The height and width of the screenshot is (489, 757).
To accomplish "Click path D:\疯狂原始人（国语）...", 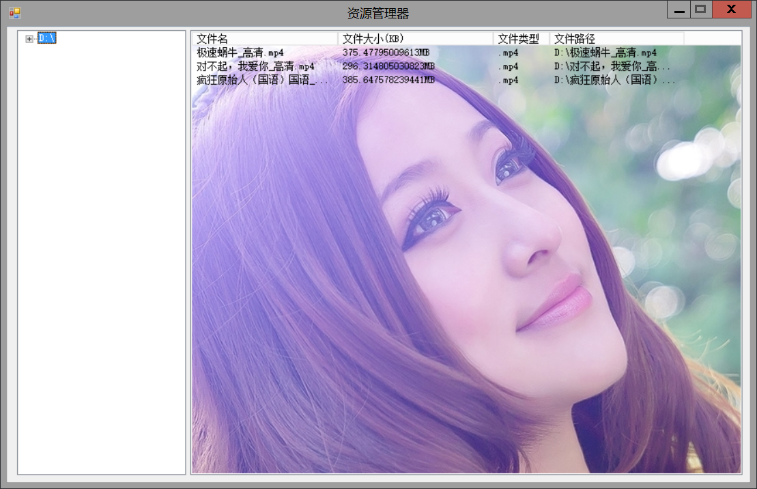I will [x=614, y=80].
